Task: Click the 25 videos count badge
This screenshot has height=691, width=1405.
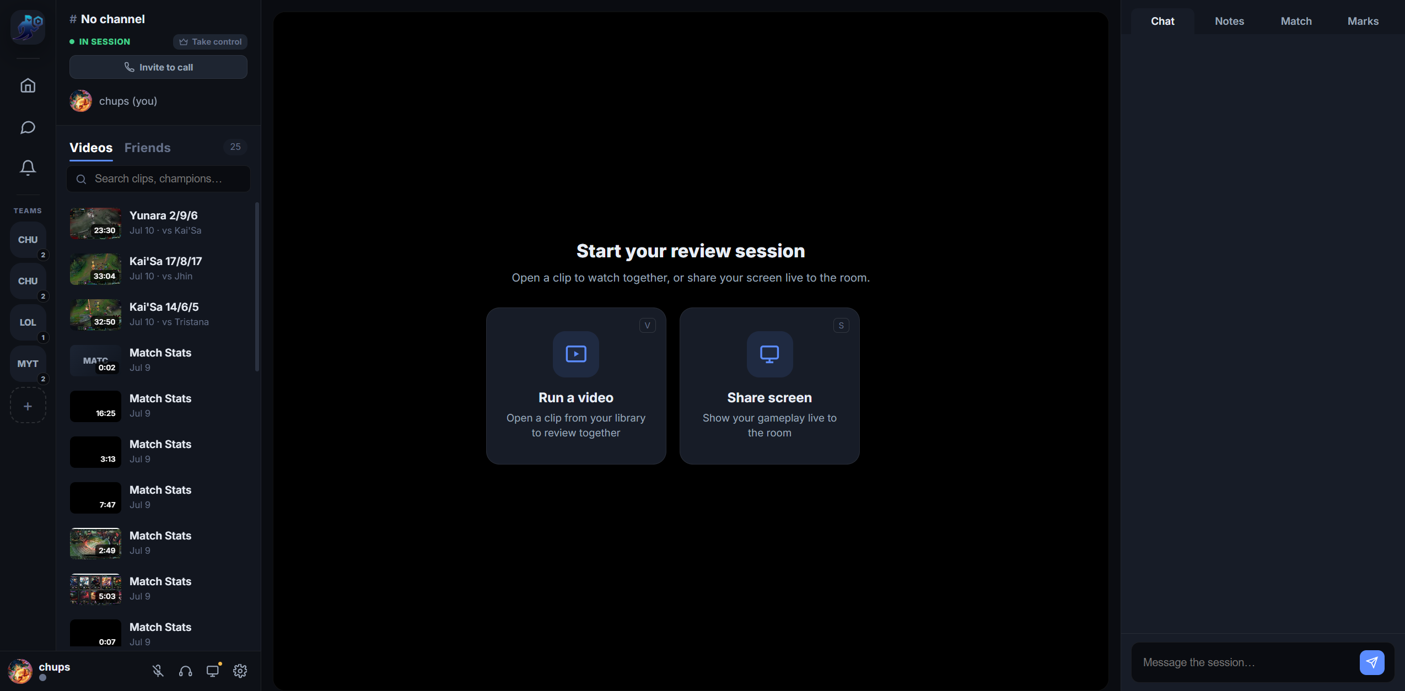Action: tap(235, 147)
